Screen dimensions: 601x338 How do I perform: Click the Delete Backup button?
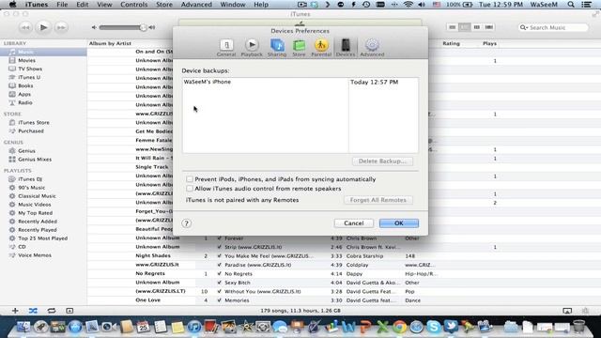click(x=382, y=161)
